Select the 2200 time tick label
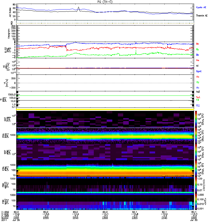210x224 pixels. coord(16,218)
